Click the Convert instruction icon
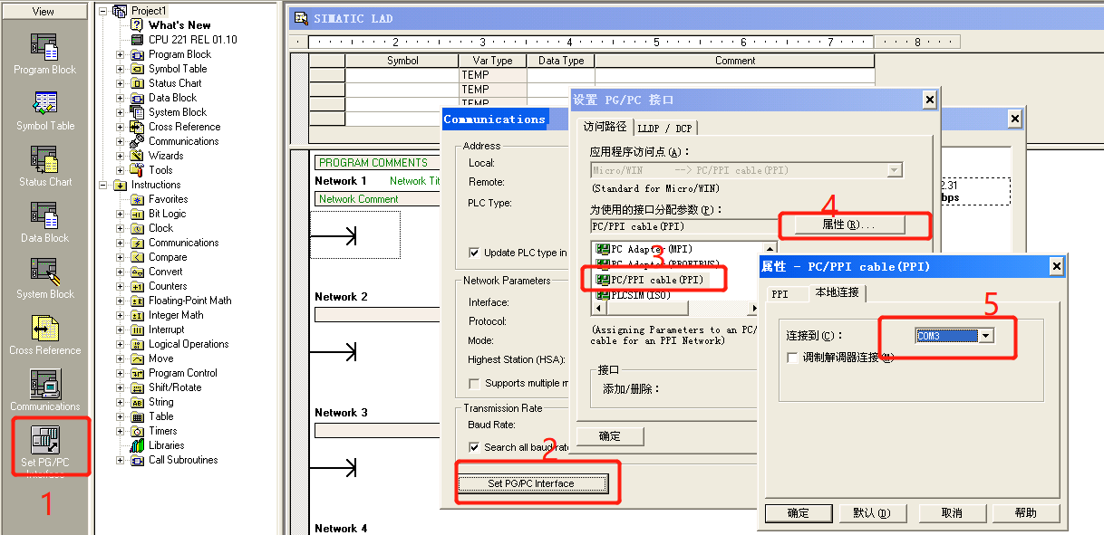Screen dimensions: 1104x535 137,272
